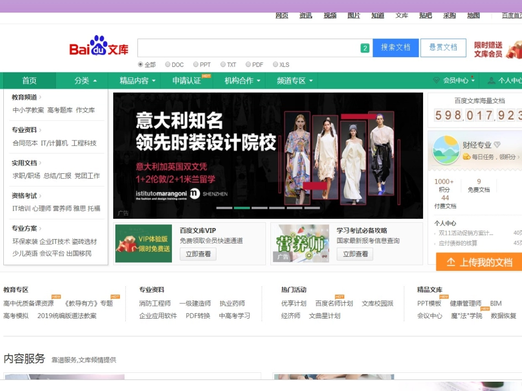Select the PPT file type radio button
This screenshot has height=391, width=522.
pyautogui.click(x=196, y=65)
